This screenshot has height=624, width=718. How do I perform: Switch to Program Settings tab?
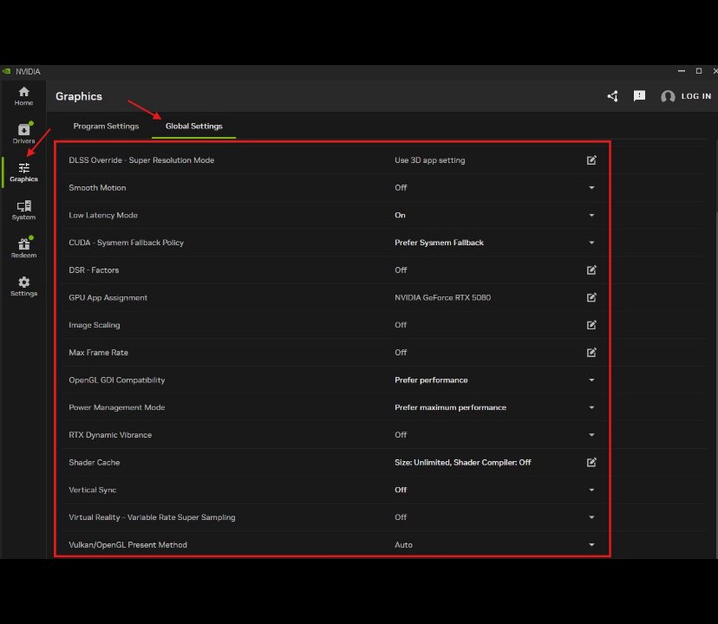click(x=106, y=126)
